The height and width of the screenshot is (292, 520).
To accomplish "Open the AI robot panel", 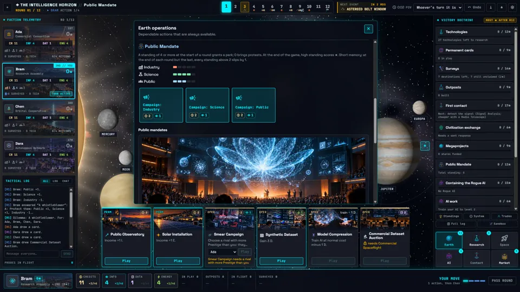I will pos(448,258).
